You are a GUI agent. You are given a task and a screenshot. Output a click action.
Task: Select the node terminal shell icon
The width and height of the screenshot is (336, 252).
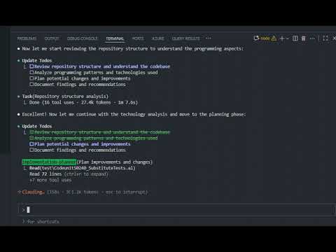click(256, 38)
